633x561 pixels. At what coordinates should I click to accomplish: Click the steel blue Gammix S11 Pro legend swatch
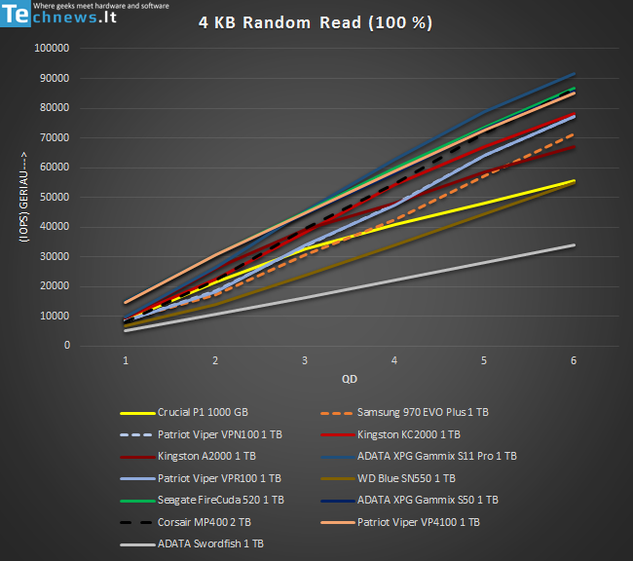pos(338,457)
